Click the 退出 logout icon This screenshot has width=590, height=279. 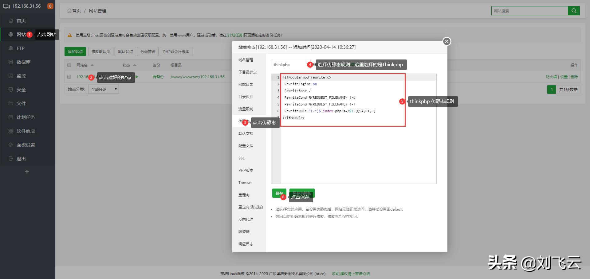[10, 159]
